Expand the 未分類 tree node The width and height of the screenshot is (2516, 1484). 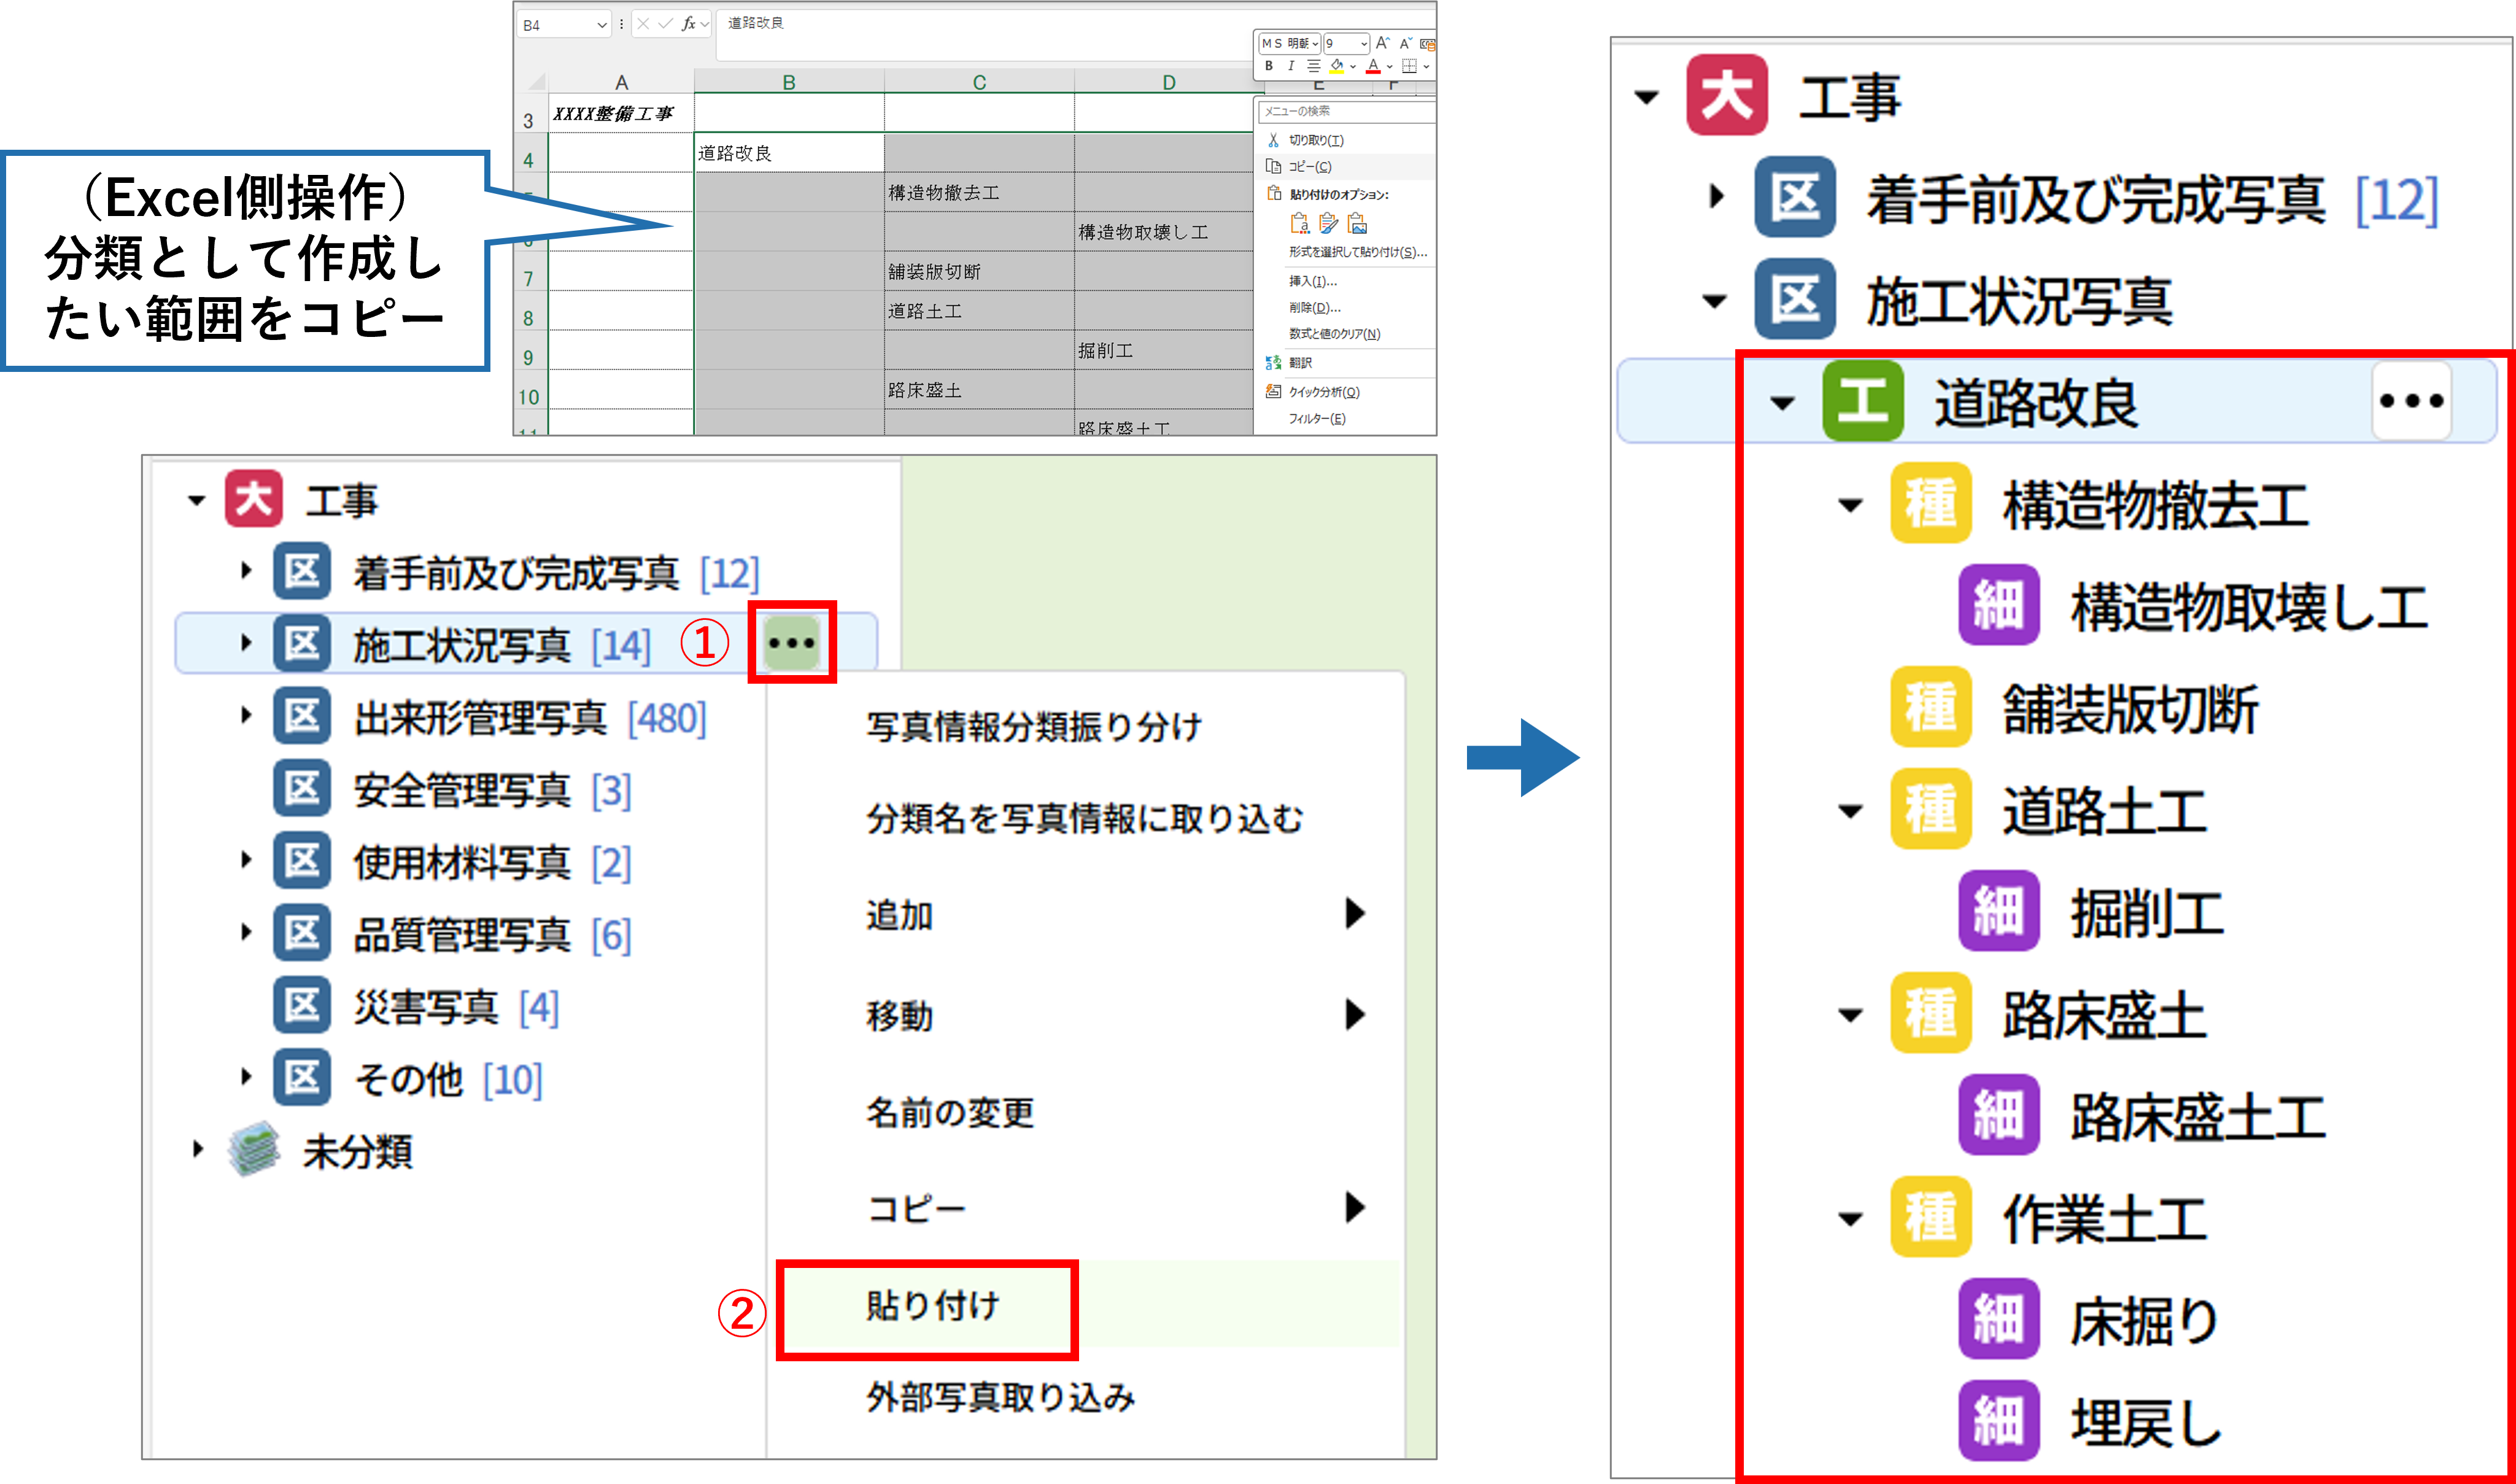198,1149
